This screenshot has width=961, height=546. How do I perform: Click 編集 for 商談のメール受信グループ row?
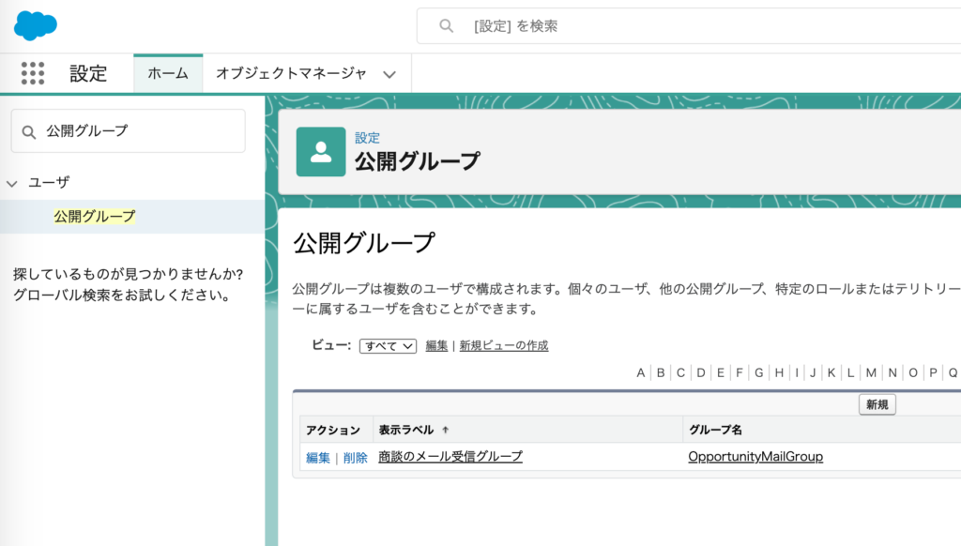(x=318, y=458)
